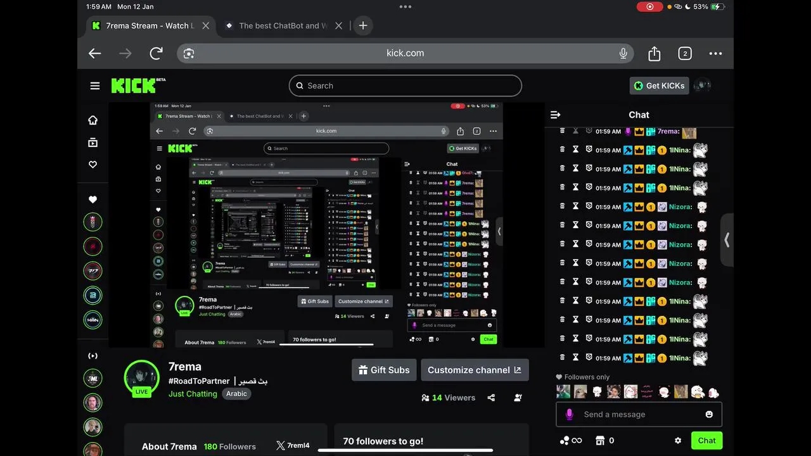This screenshot has width=811, height=456.
Task: Click the 70 followers to go! heading
Action: [x=383, y=441]
